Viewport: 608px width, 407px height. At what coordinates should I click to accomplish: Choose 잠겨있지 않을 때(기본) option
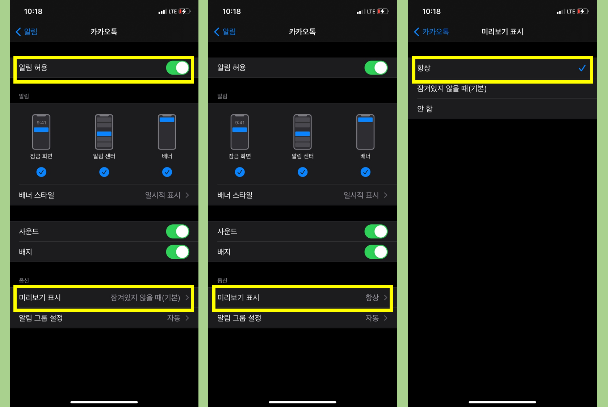tap(502, 89)
